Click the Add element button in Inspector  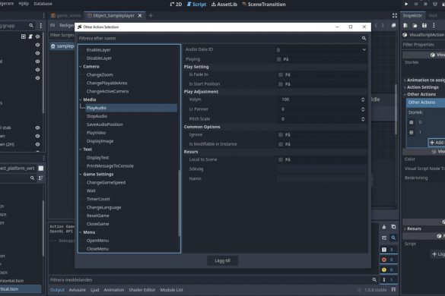437,143
